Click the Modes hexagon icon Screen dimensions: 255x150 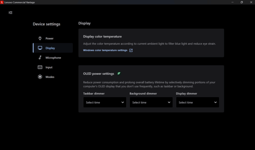pyautogui.click(x=40, y=77)
